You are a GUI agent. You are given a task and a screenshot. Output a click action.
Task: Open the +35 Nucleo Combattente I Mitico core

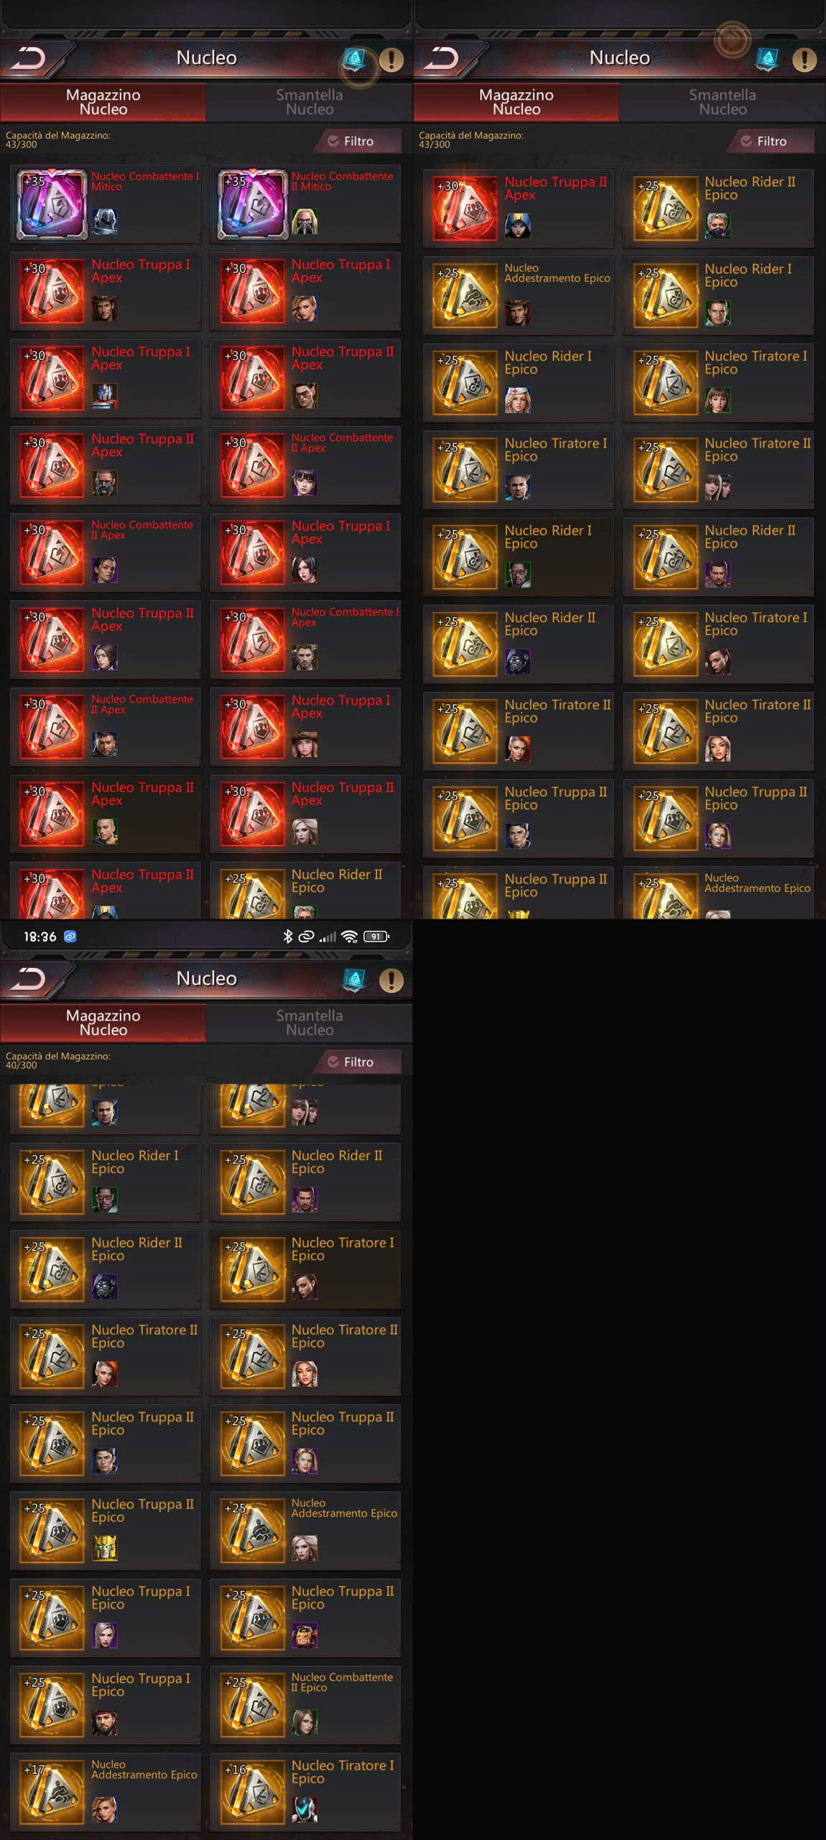(105, 203)
